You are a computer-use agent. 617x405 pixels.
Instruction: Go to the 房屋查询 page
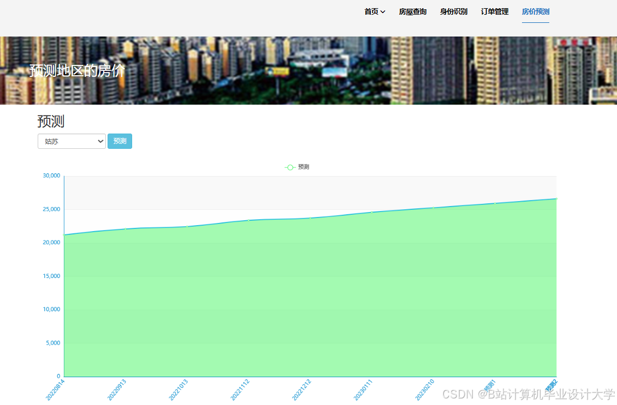pyautogui.click(x=412, y=12)
